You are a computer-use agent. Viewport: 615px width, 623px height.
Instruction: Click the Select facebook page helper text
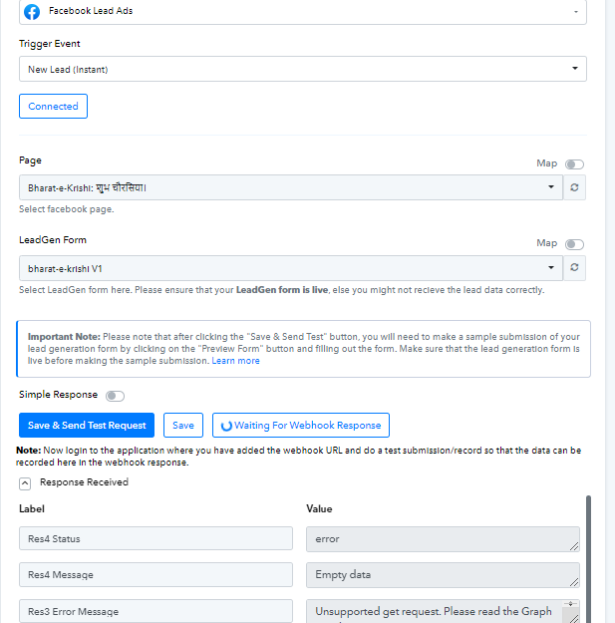pos(67,209)
